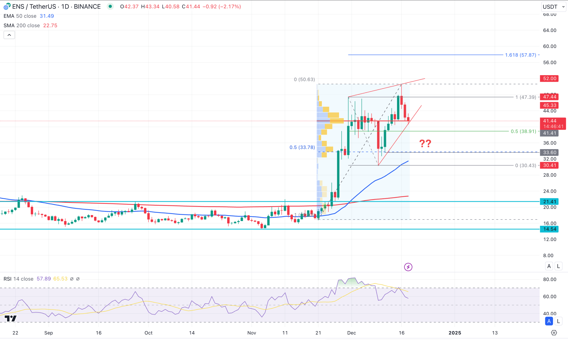Collapse the indicator legend with the chevron button
The height and width of the screenshot is (340, 568).
tap(9, 35)
